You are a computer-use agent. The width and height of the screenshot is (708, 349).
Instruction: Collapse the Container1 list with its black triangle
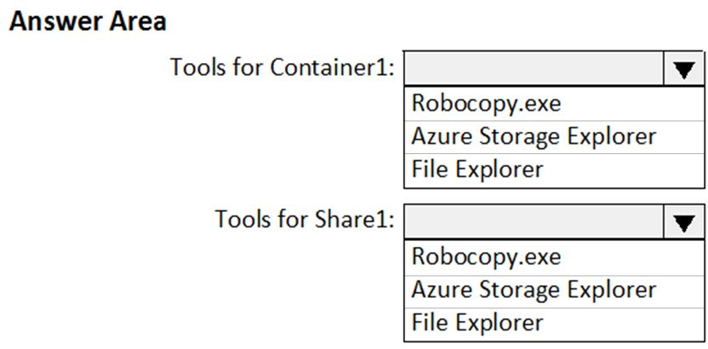click(x=683, y=69)
